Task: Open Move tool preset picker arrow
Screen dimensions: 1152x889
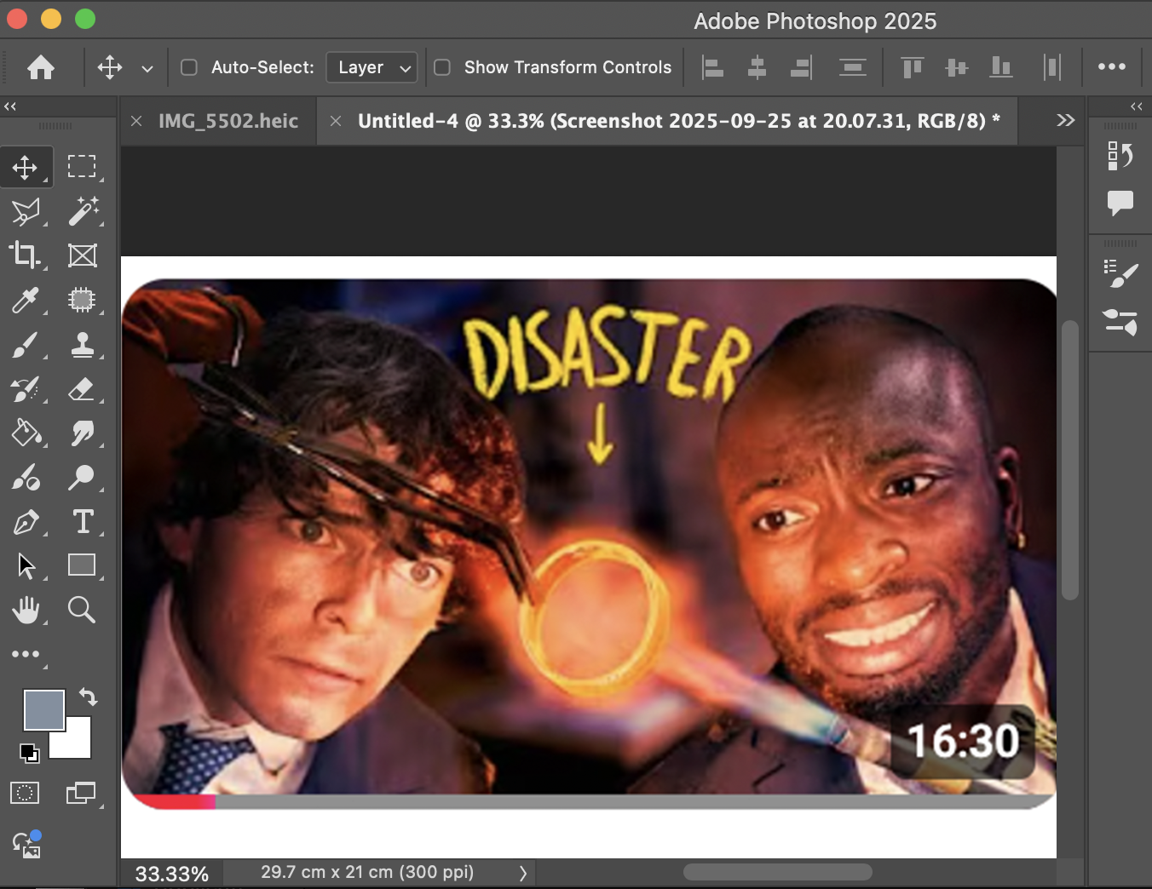Action: click(x=147, y=68)
